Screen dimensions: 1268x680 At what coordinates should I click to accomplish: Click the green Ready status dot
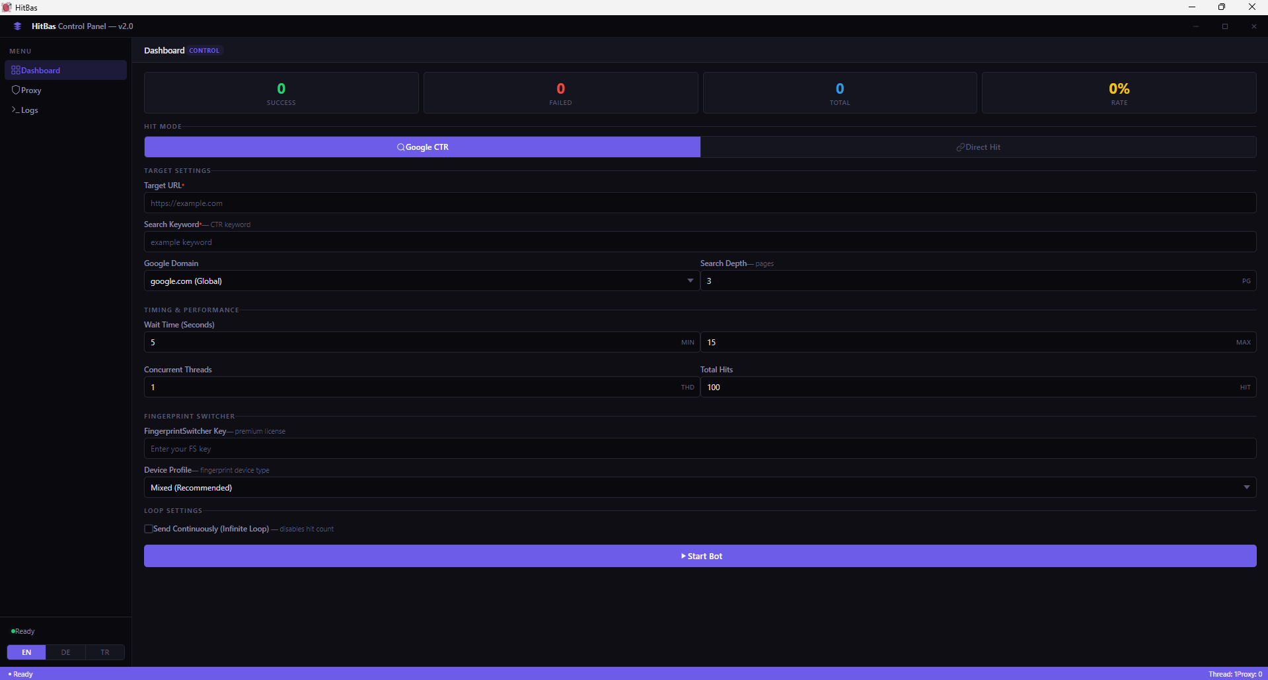pos(12,631)
